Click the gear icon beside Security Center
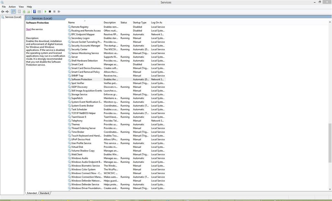 click(69, 49)
